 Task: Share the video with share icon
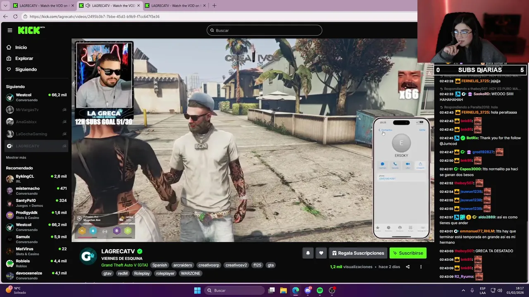[407, 267]
